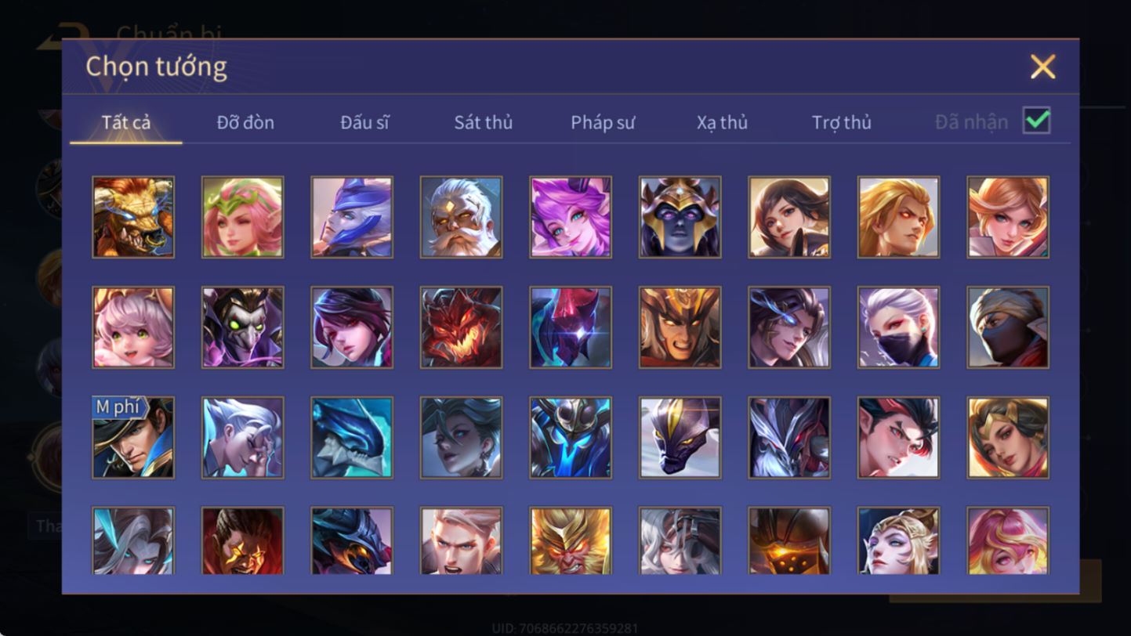
Task: Select the green-eyed plague mask hero
Action: [x=243, y=327]
